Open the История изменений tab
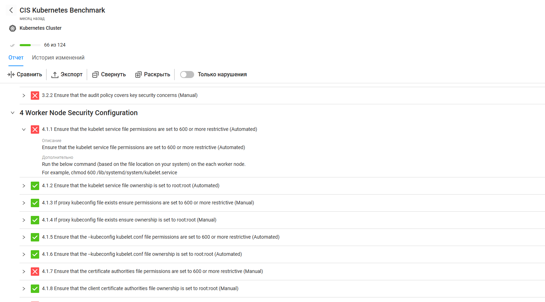 58,58
